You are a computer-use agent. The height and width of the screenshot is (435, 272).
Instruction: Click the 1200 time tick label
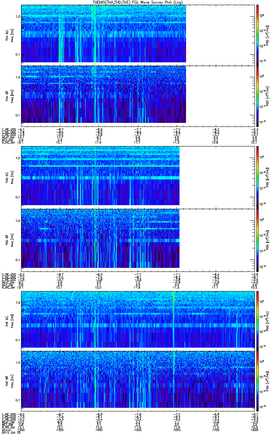coord(21,429)
